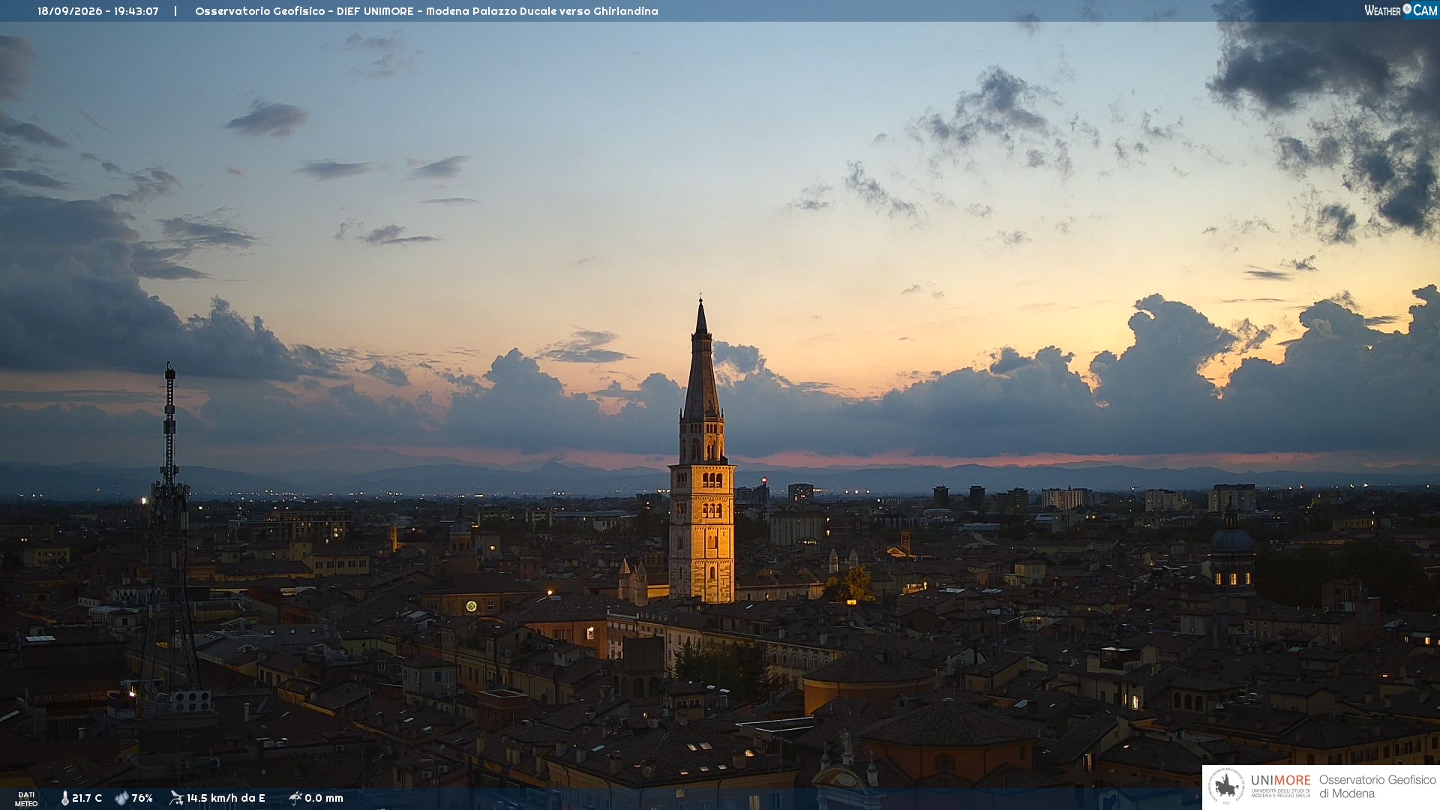Click the WeatherCAM logo

pos(1401,10)
